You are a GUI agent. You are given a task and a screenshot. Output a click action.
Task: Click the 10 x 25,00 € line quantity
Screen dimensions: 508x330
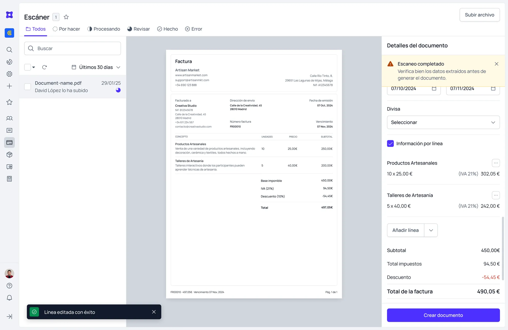(400, 174)
